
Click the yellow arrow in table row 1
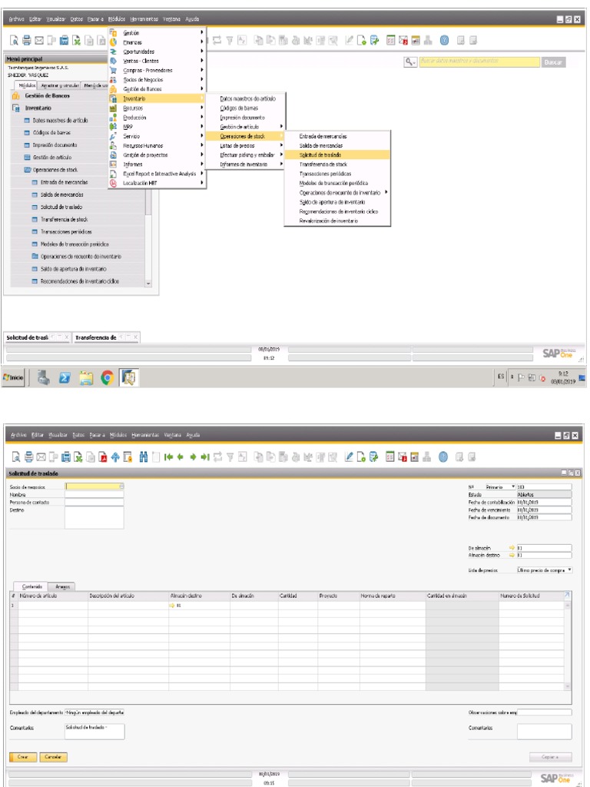(x=172, y=606)
